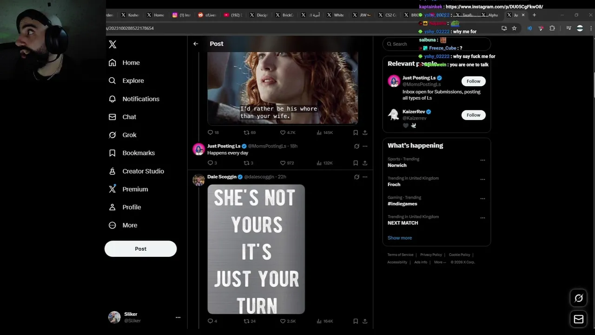Open Privacy Policy footer link
This screenshot has height=335, width=595.
pos(431,255)
